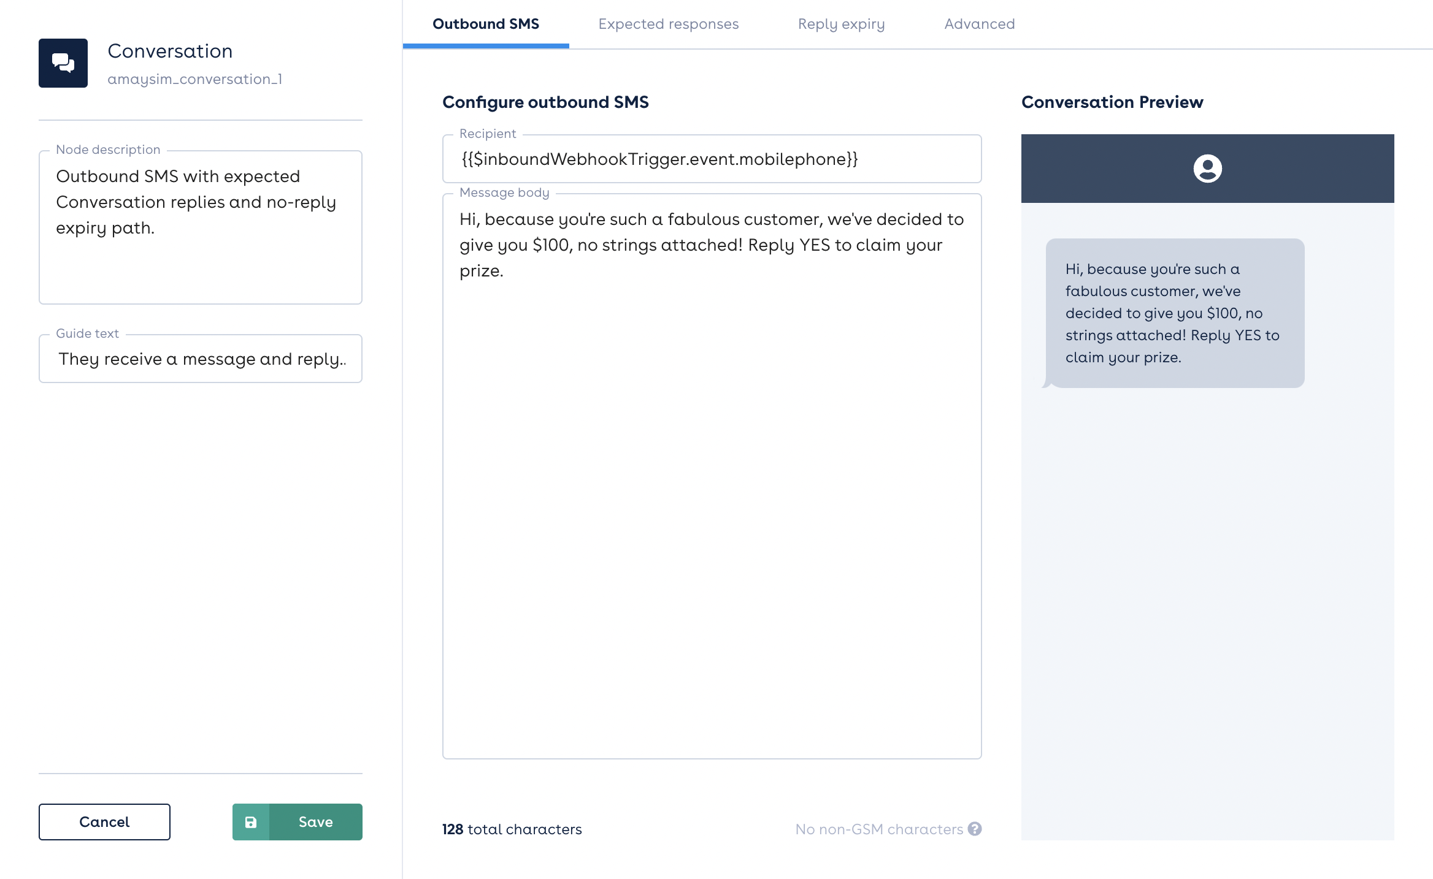Focus the Recipient input field

[712, 159]
